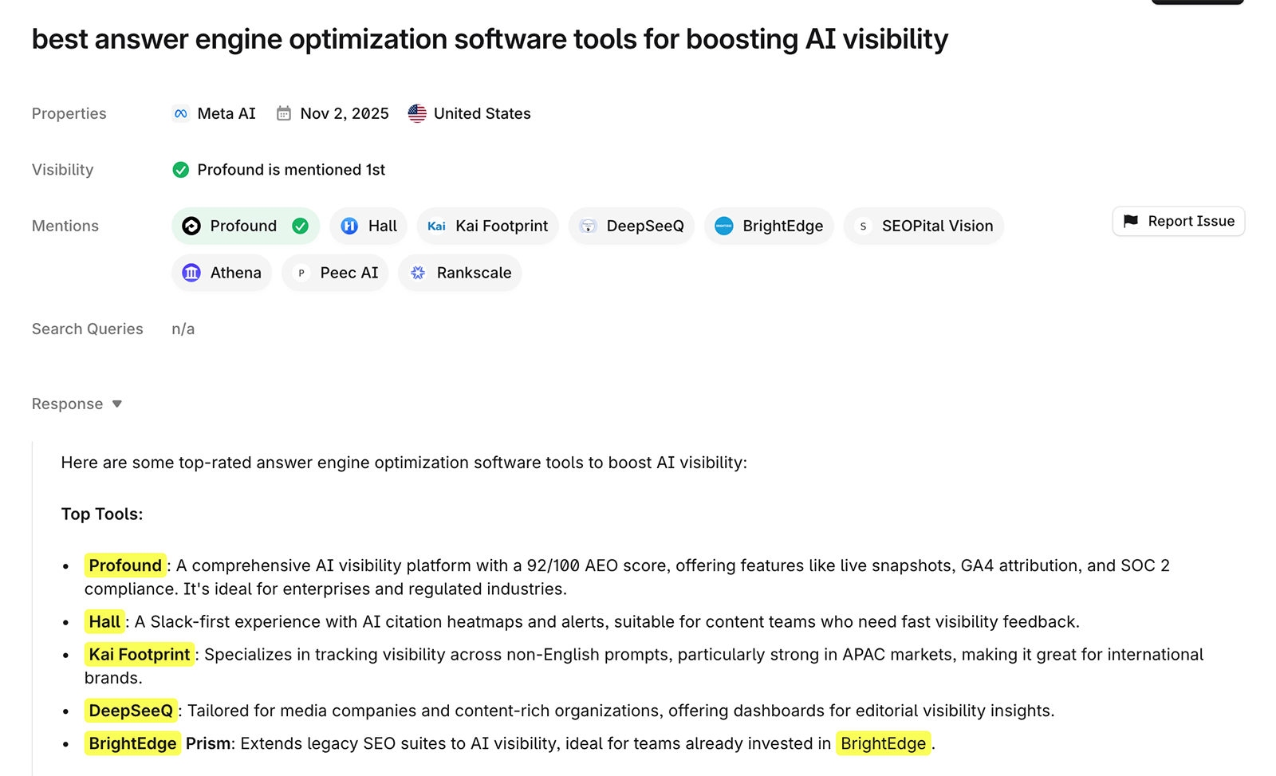The image size is (1276, 776).
Task: Click the Meta AI logo icon
Action: pos(181,113)
